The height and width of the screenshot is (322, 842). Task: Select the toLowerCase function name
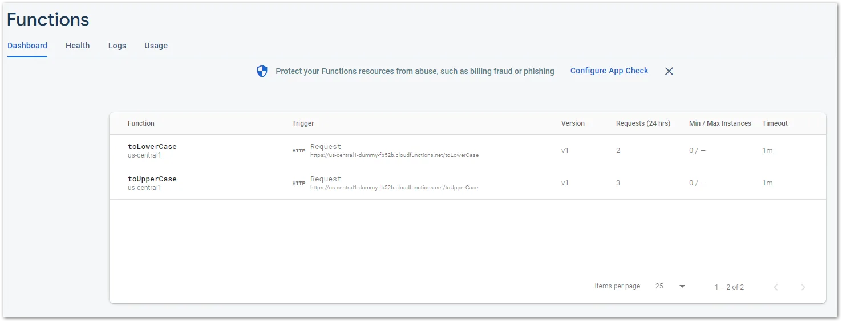click(x=152, y=146)
